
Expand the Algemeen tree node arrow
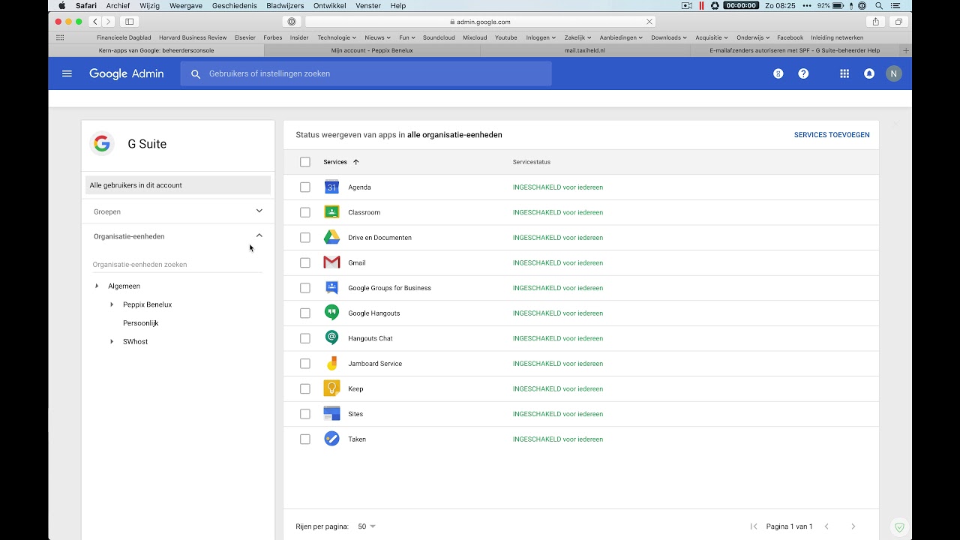coord(97,286)
